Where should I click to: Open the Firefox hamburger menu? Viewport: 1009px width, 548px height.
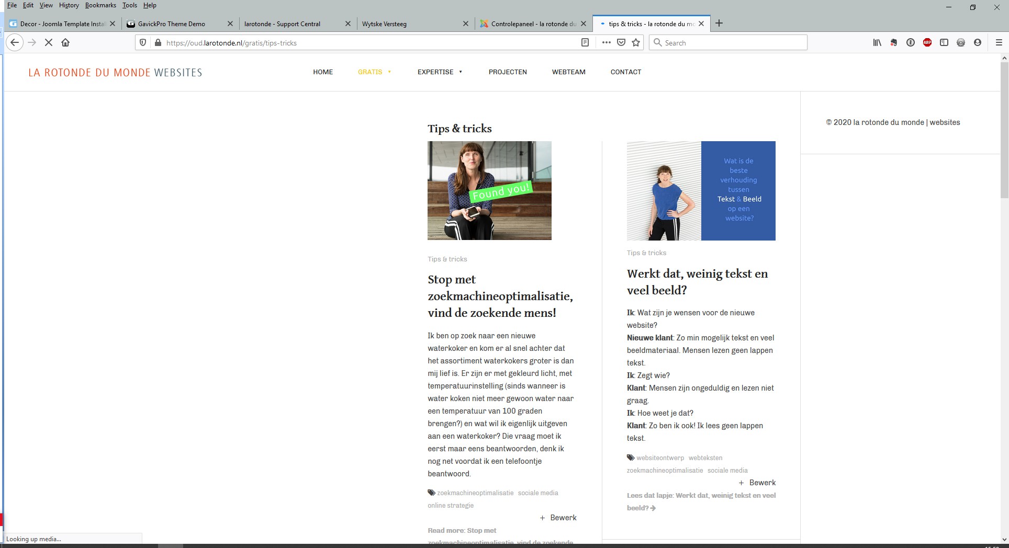[x=999, y=43]
